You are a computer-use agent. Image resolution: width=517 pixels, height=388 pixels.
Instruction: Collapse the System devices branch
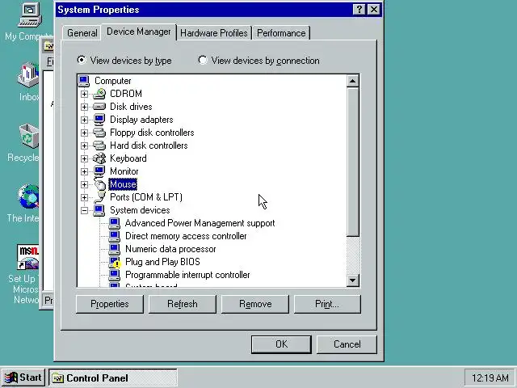pos(84,210)
